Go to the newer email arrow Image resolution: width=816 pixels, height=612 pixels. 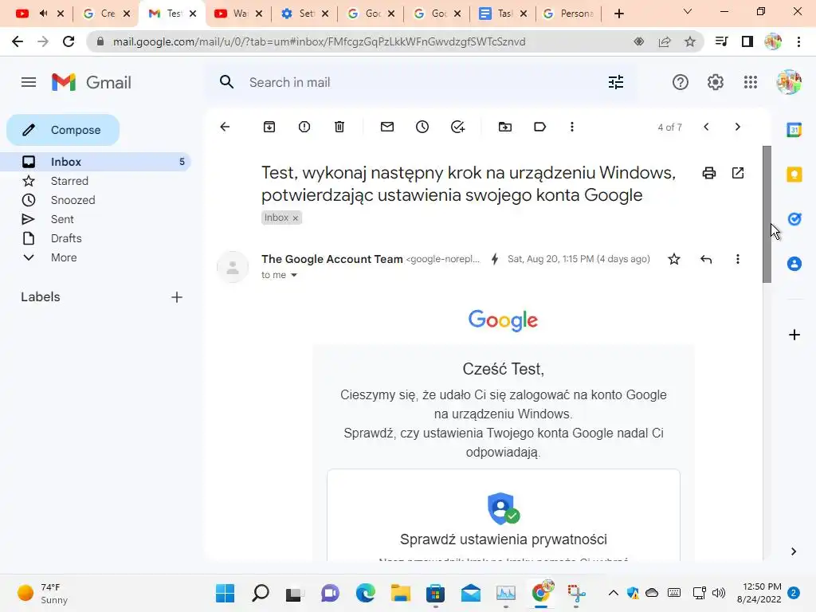(706, 127)
